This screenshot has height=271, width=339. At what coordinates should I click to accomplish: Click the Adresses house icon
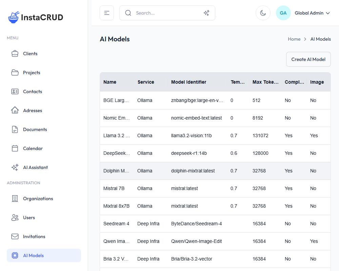pyautogui.click(x=15, y=110)
